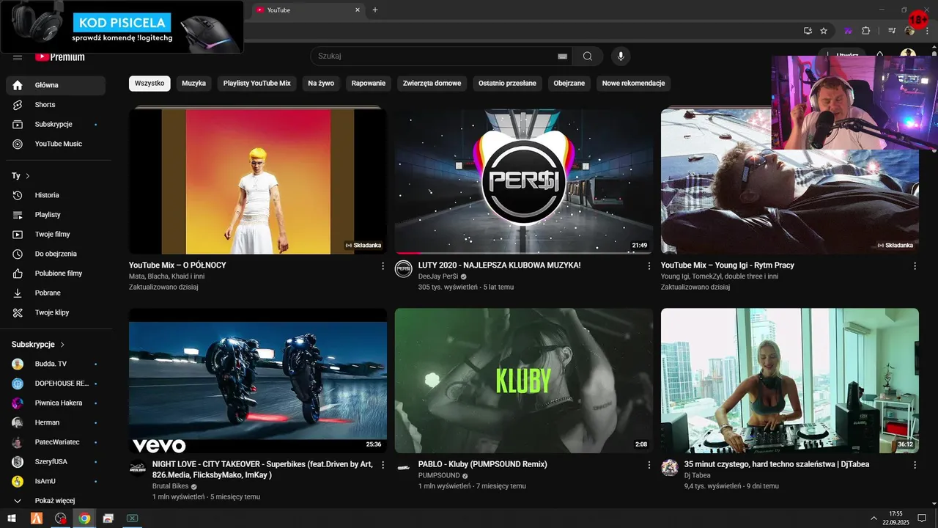The image size is (938, 528).
Task: Open YouTube Music in sidebar
Action: (56, 144)
